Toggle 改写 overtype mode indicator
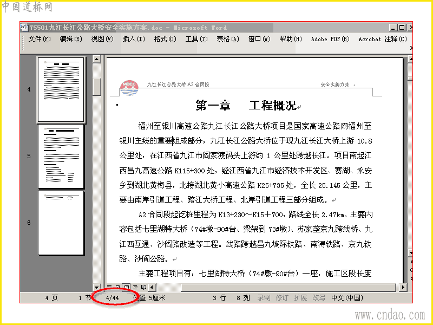Image resolution: width=433 pixels, height=325 pixels. pyautogui.click(x=319, y=297)
